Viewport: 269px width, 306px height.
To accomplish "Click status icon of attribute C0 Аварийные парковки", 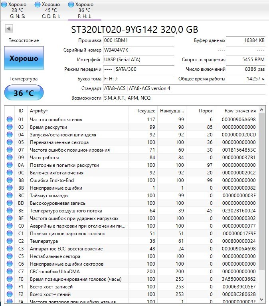I will (x=10, y=226).
